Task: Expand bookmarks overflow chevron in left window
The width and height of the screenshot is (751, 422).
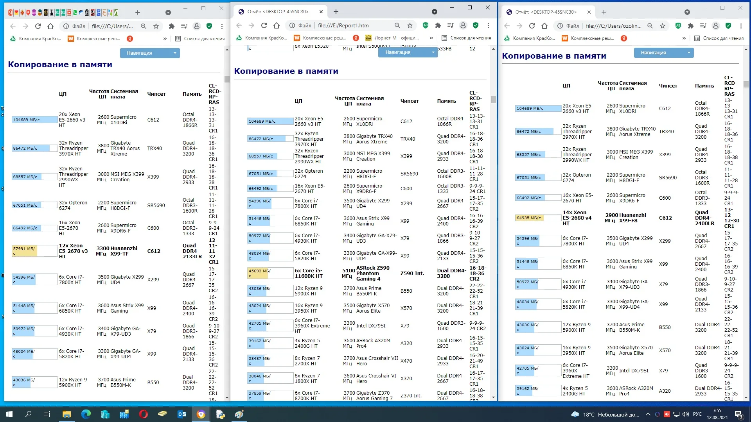Action: click(165, 39)
